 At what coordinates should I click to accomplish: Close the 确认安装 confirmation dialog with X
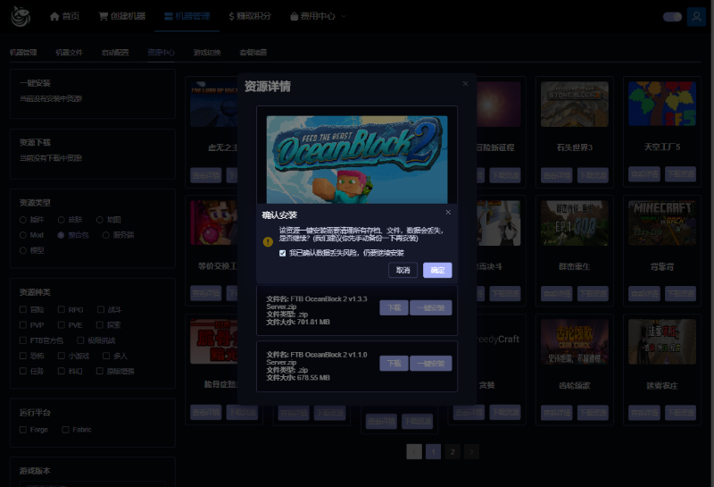(448, 213)
